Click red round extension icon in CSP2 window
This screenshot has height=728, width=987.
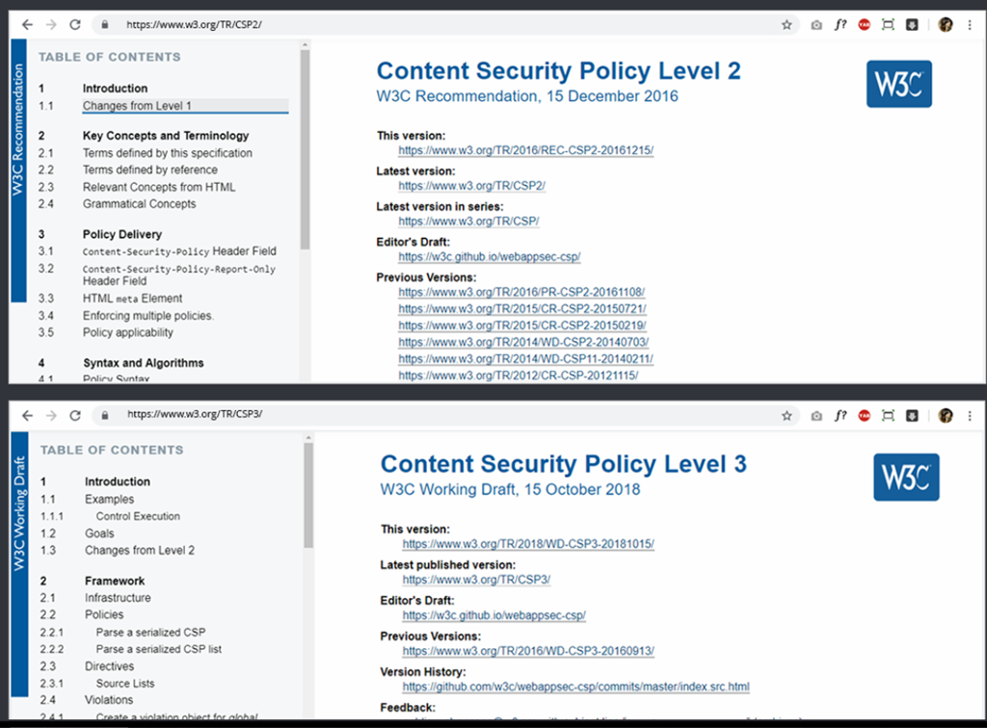(x=865, y=25)
